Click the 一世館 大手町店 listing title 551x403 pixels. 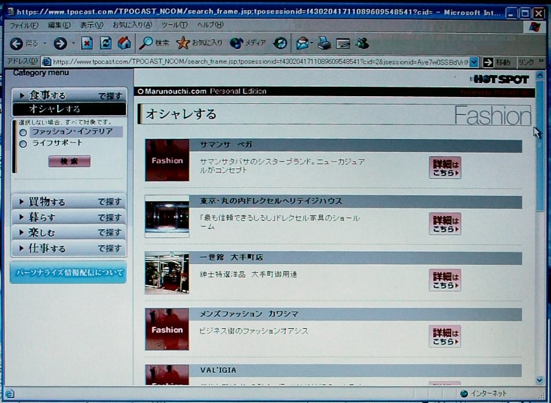click(x=231, y=257)
